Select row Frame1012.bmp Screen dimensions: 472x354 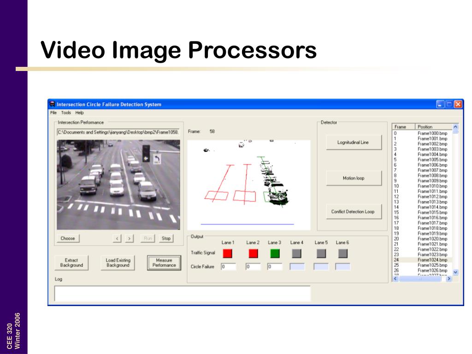[x=422, y=196]
